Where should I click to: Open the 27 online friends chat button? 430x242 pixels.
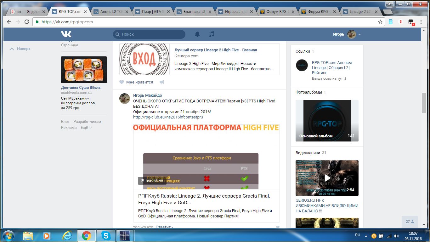click(410, 222)
